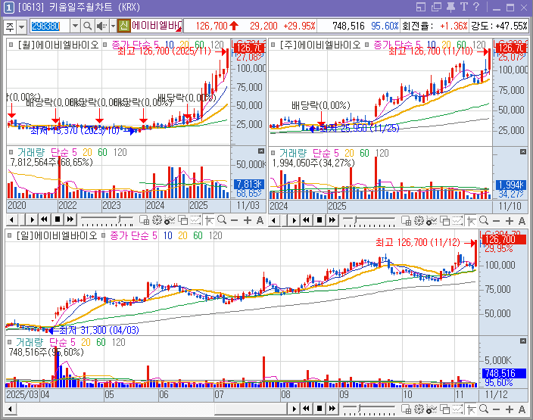Click minus zoom-out in daily chart bottom toolbar

coord(497,409)
